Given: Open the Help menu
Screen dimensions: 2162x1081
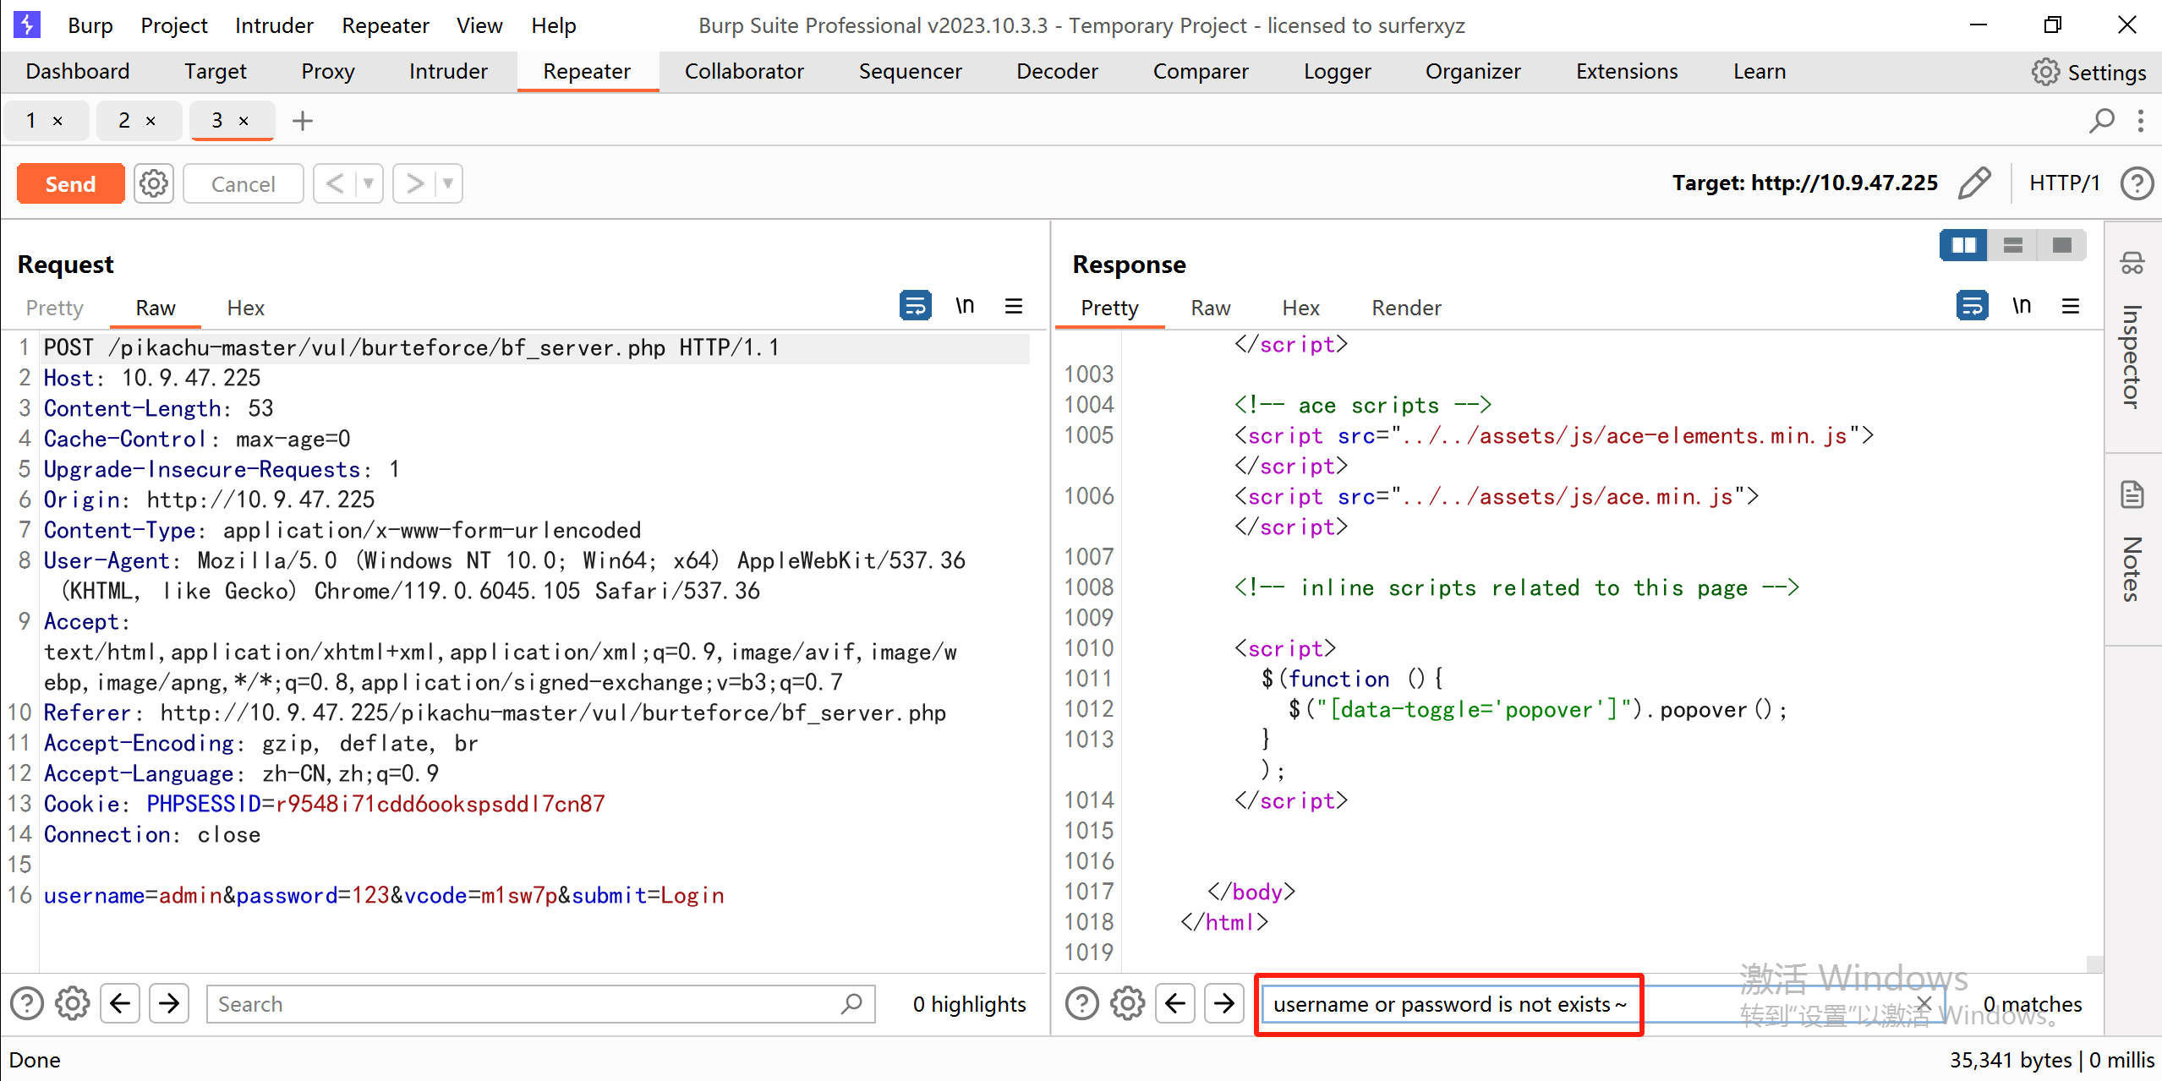Looking at the screenshot, I should [x=553, y=25].
